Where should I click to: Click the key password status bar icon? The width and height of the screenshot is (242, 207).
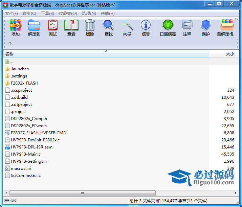click(x=13, y=201)
